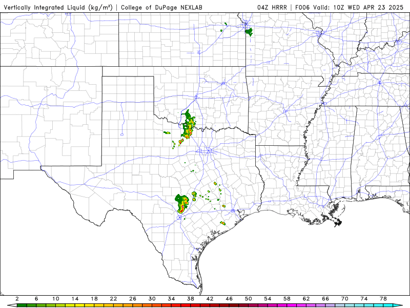The image size is (410, 308).
Task: Click the color bar label "66"
Action: (325, 299)
